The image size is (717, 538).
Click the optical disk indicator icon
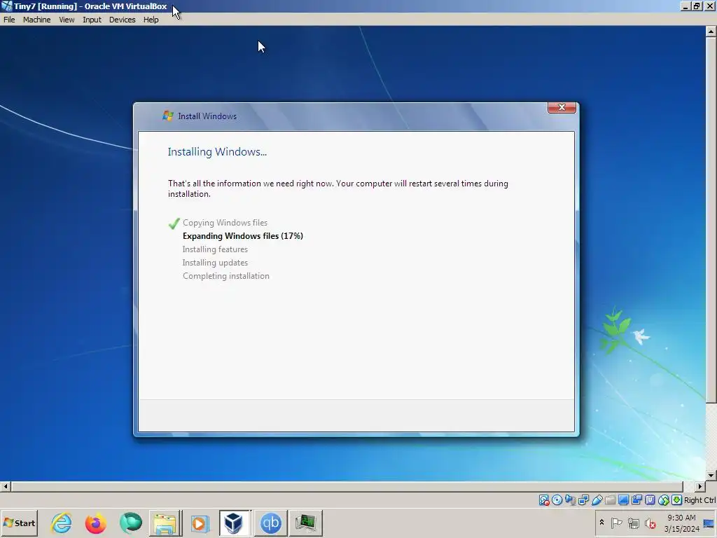click(x=557, y=500)
